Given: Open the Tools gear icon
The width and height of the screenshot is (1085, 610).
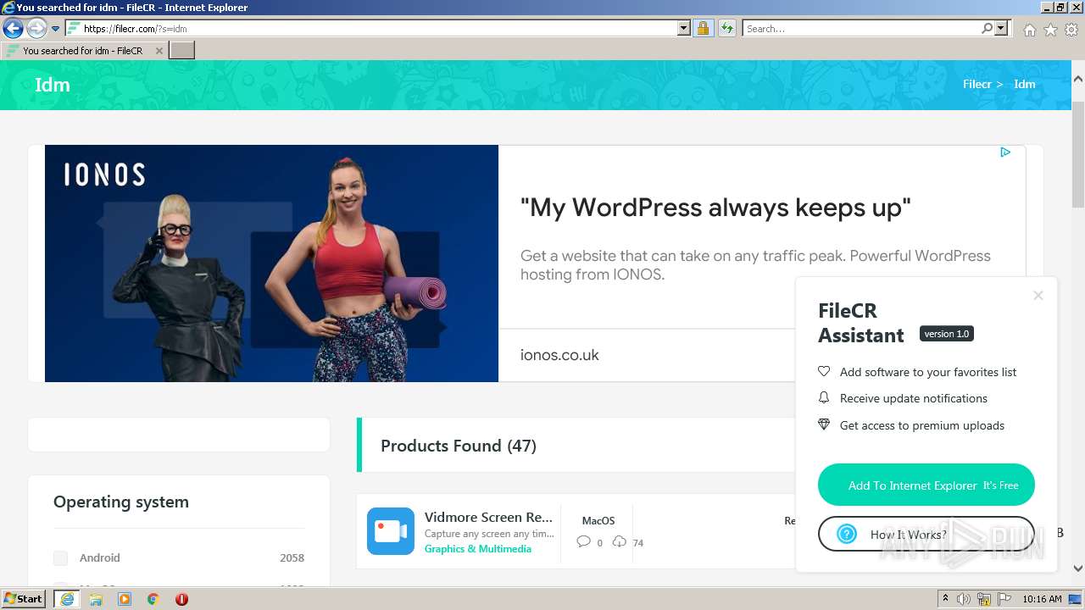Looking at the screenshot, I should pyautogui.click(x=1071, y=30).
